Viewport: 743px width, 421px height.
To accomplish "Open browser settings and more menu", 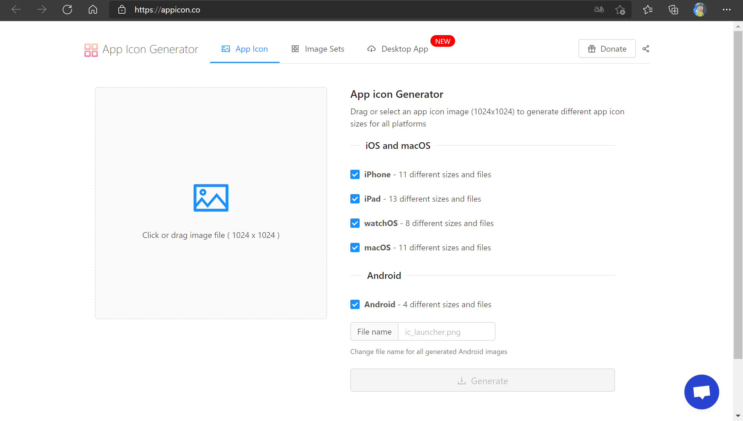I will [727, 10].
